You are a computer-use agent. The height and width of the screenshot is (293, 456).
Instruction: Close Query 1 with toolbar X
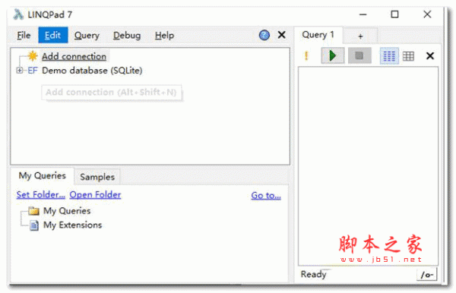click(430, 55)
